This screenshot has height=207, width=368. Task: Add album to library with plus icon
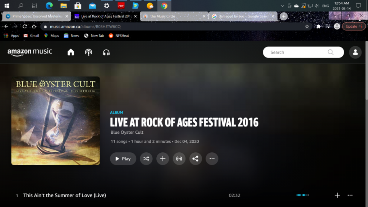(x=163, y=158)
